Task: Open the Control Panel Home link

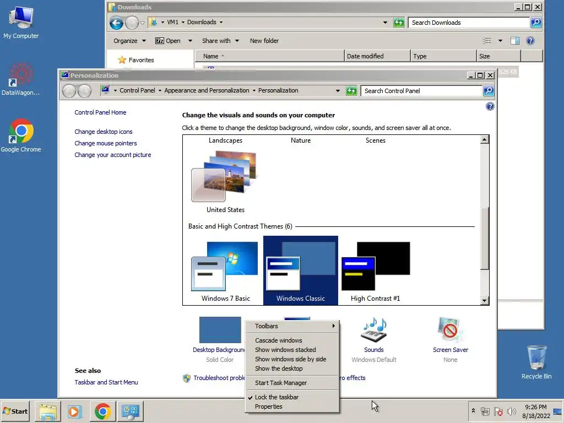Action: point(100,112)
